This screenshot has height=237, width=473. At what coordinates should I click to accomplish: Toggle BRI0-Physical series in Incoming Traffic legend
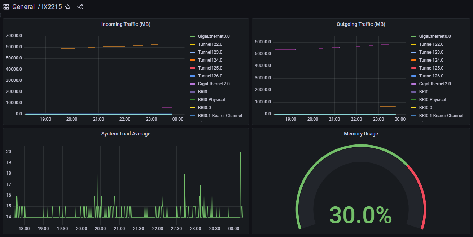click(x=211, y=100)
